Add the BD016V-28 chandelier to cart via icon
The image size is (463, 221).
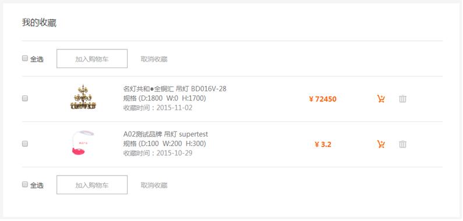point(381,99)
